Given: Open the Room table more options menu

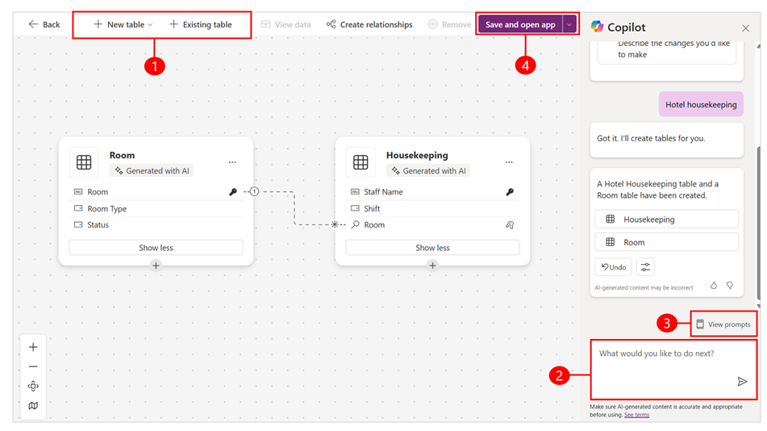Looking at the screenshot, I should [x=232, y=162].
